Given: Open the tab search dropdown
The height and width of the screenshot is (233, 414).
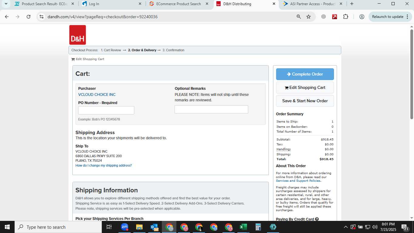Looking at the screenshot, I should point(6,4).
